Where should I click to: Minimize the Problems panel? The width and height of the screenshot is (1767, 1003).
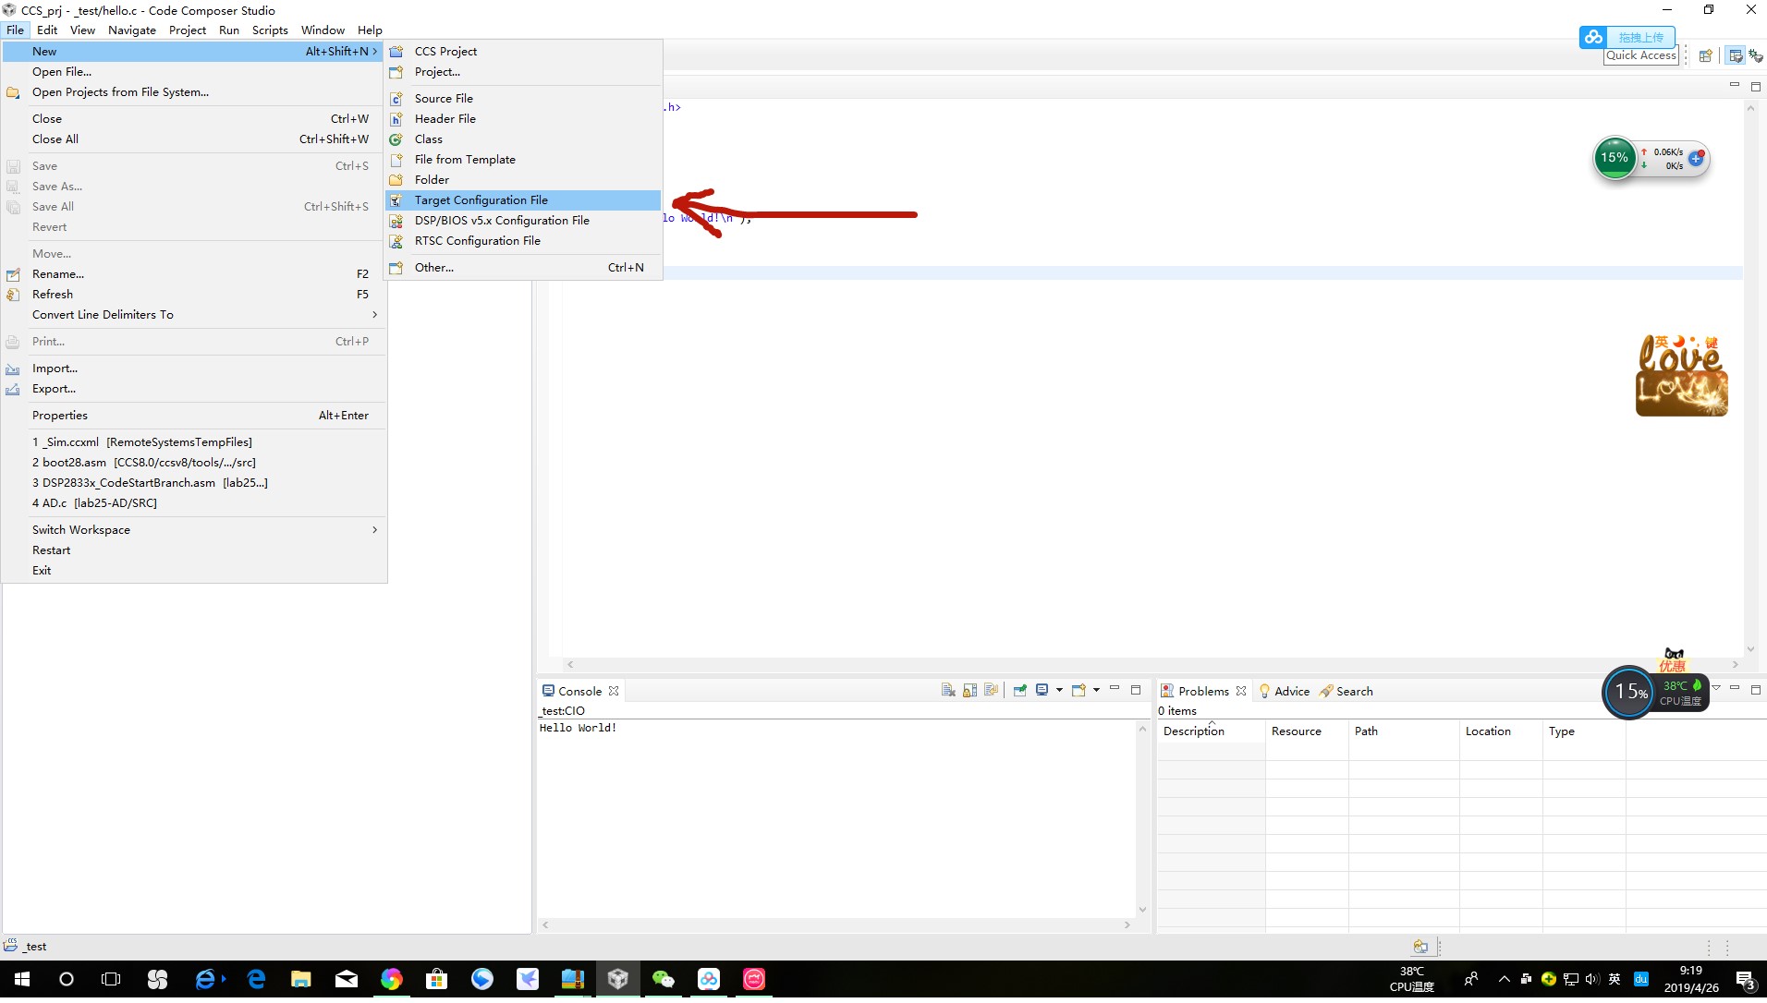tap(1735, 688)
